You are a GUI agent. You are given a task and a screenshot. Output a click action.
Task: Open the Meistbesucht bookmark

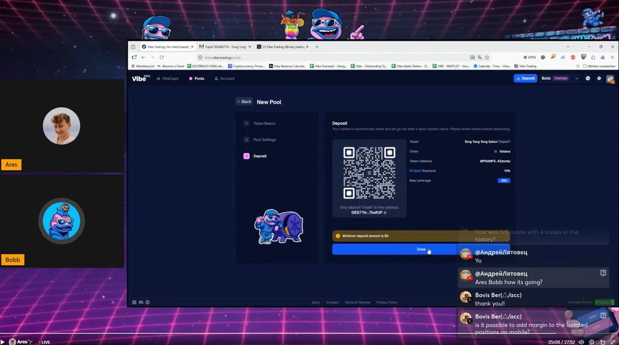pos(144,66)
